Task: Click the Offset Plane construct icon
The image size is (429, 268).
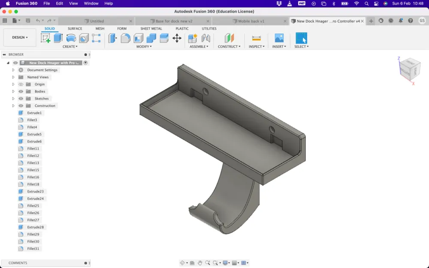Action: coord(229,38)
